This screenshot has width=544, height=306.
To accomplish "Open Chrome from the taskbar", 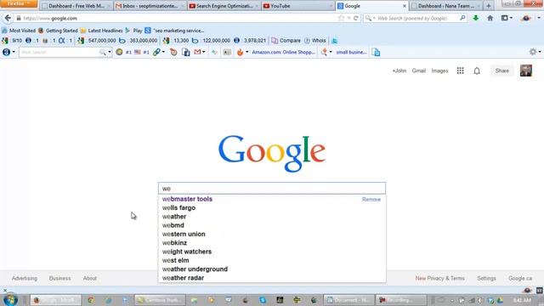I will 91,300.
